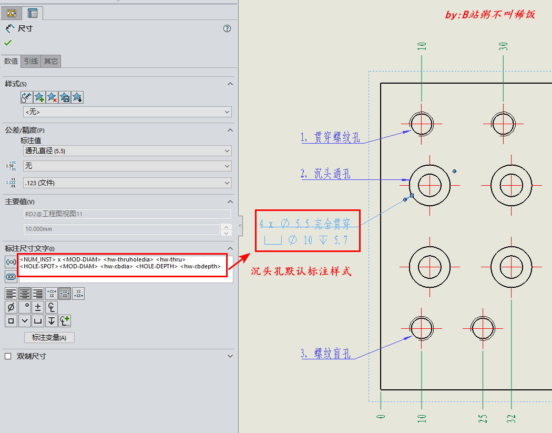Insert the plus/minus symbol
Viewport: 552px width, 433px height.
tap(38, 307)
